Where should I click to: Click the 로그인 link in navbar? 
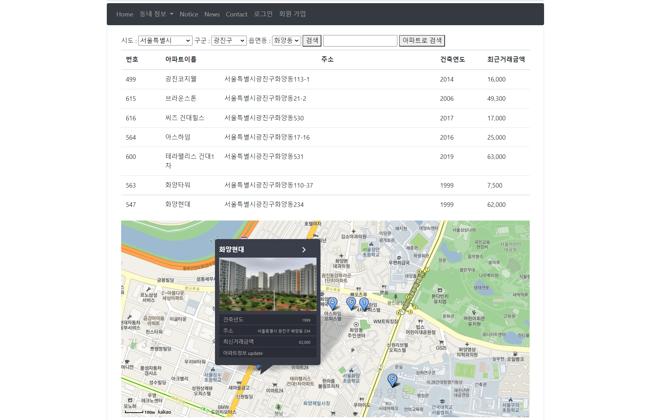pos(263,14)
